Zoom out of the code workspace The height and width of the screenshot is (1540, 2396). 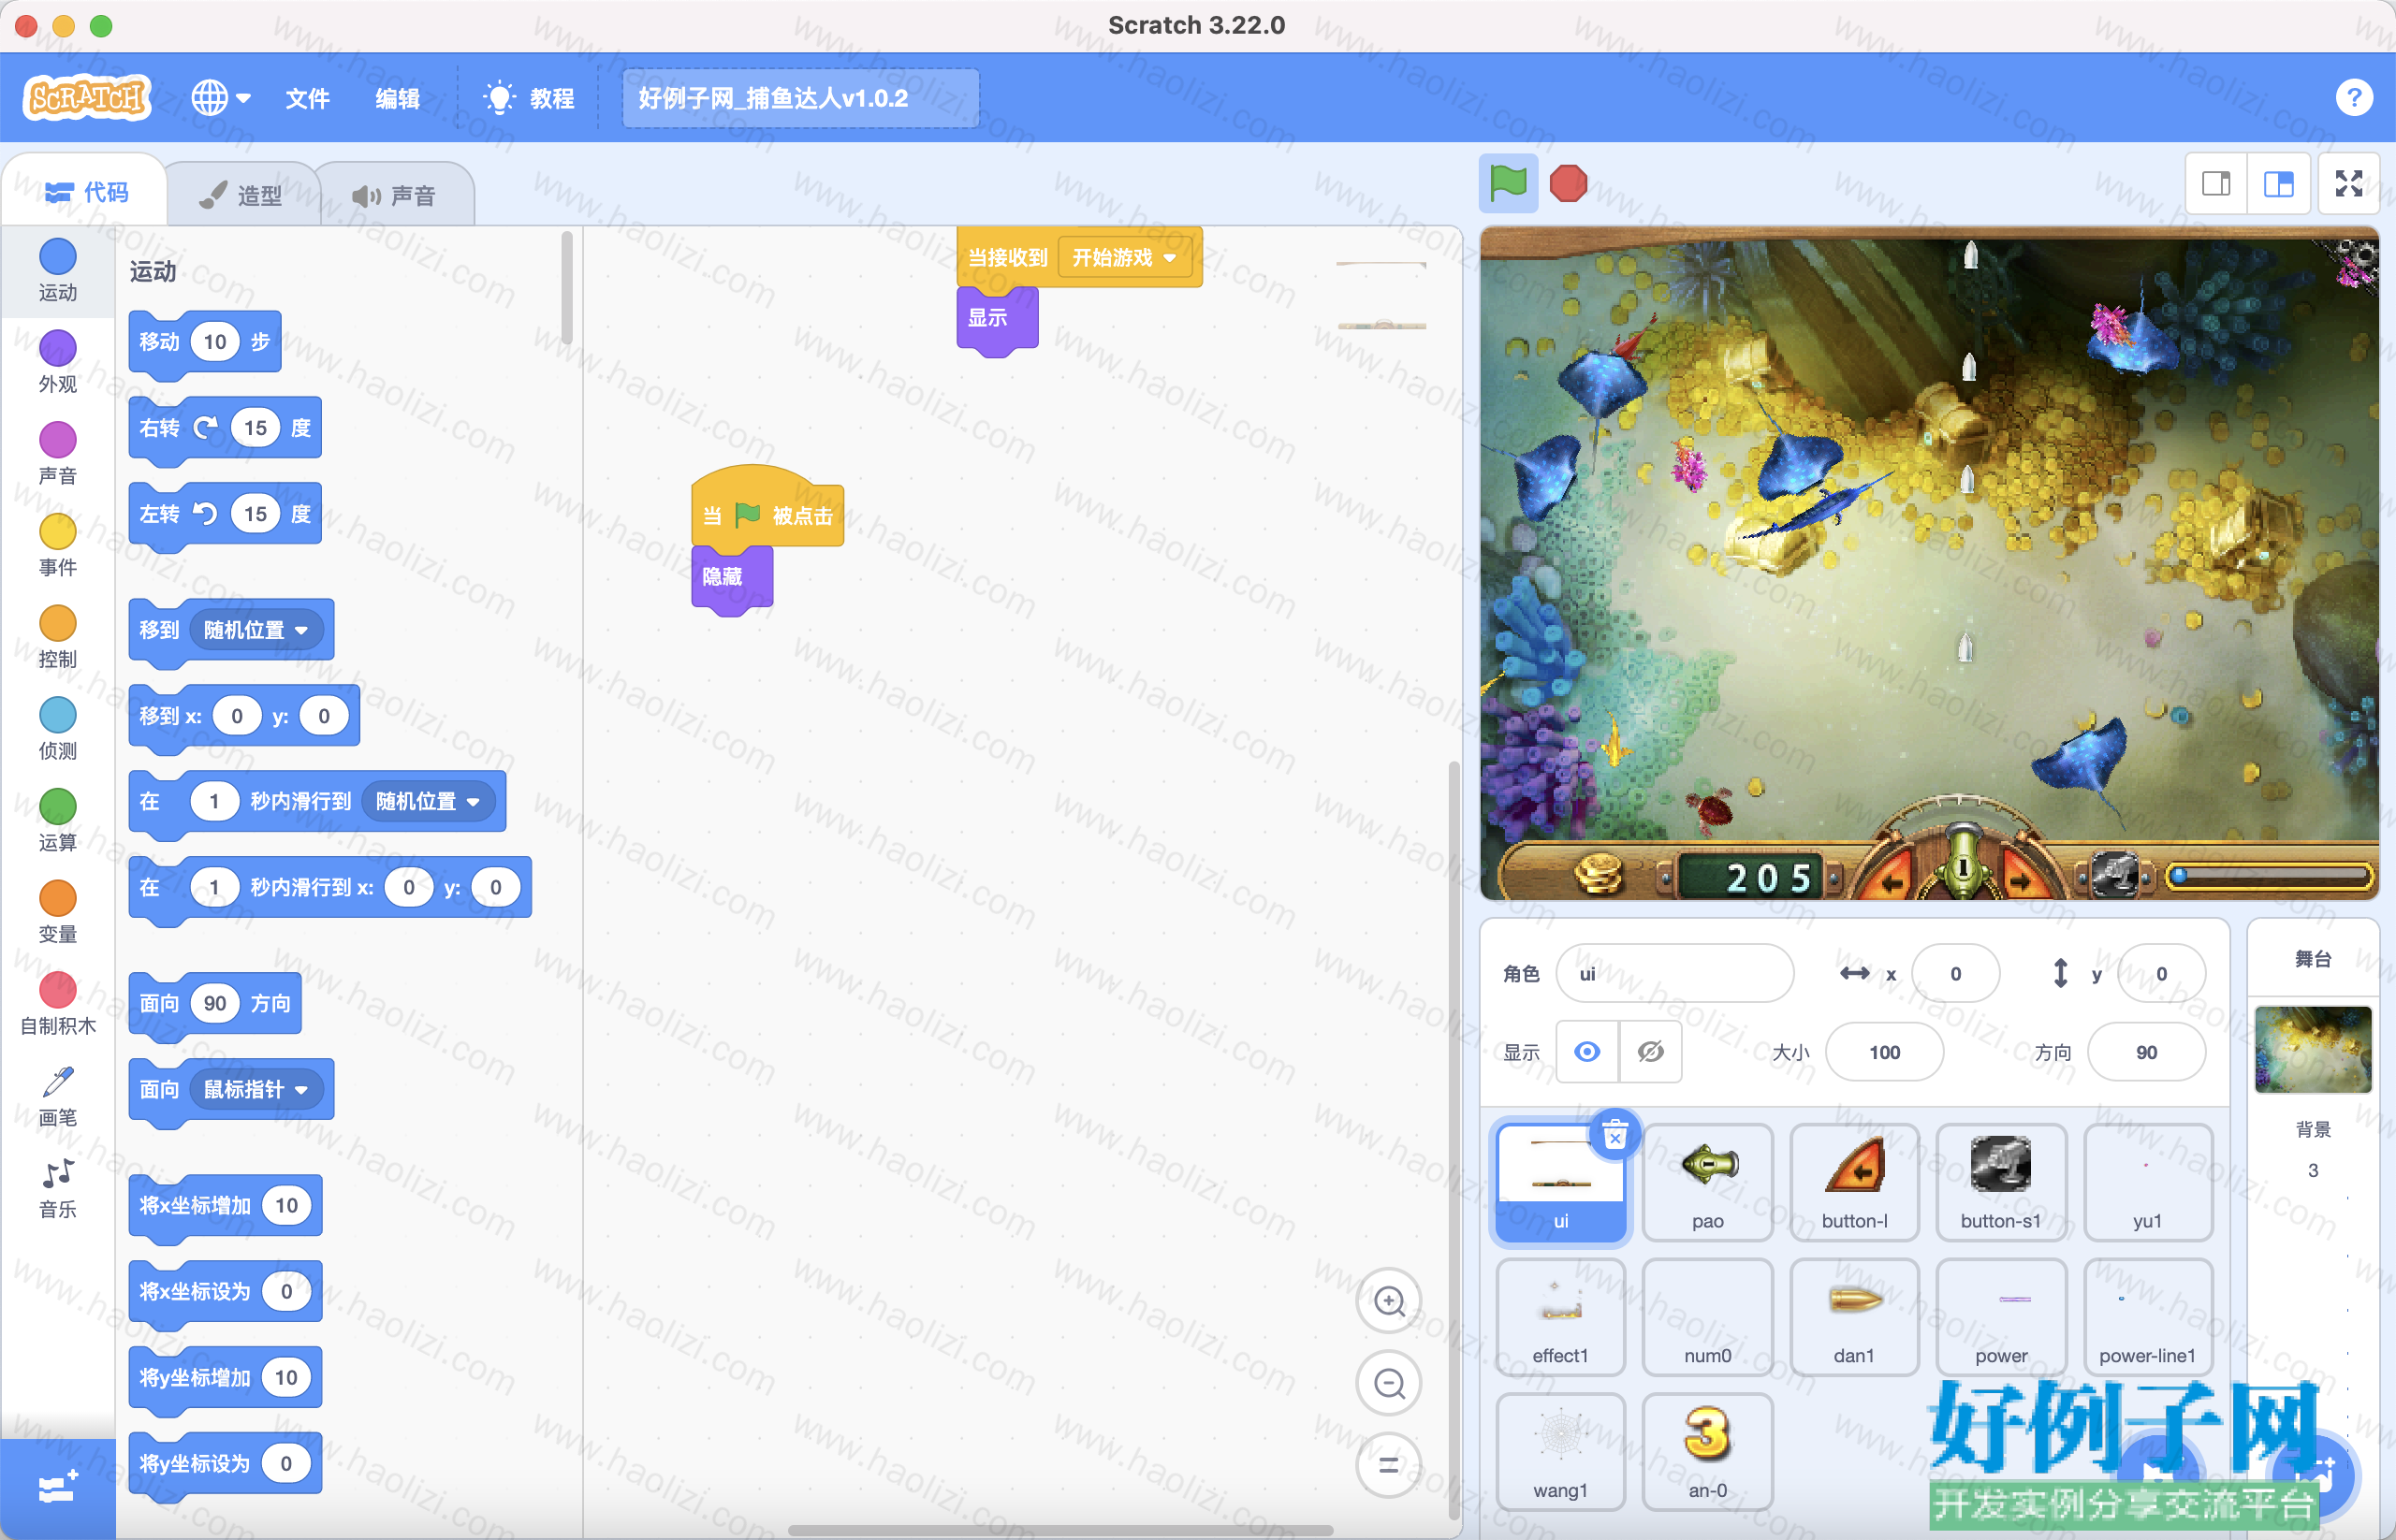(1389, 1384)
